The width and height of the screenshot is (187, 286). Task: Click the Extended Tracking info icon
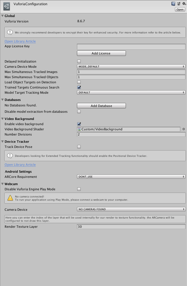[x=10, y=156]
